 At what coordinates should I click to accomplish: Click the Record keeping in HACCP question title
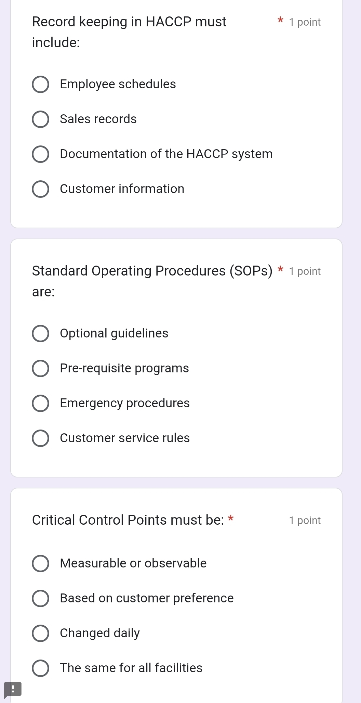[129, 32]
